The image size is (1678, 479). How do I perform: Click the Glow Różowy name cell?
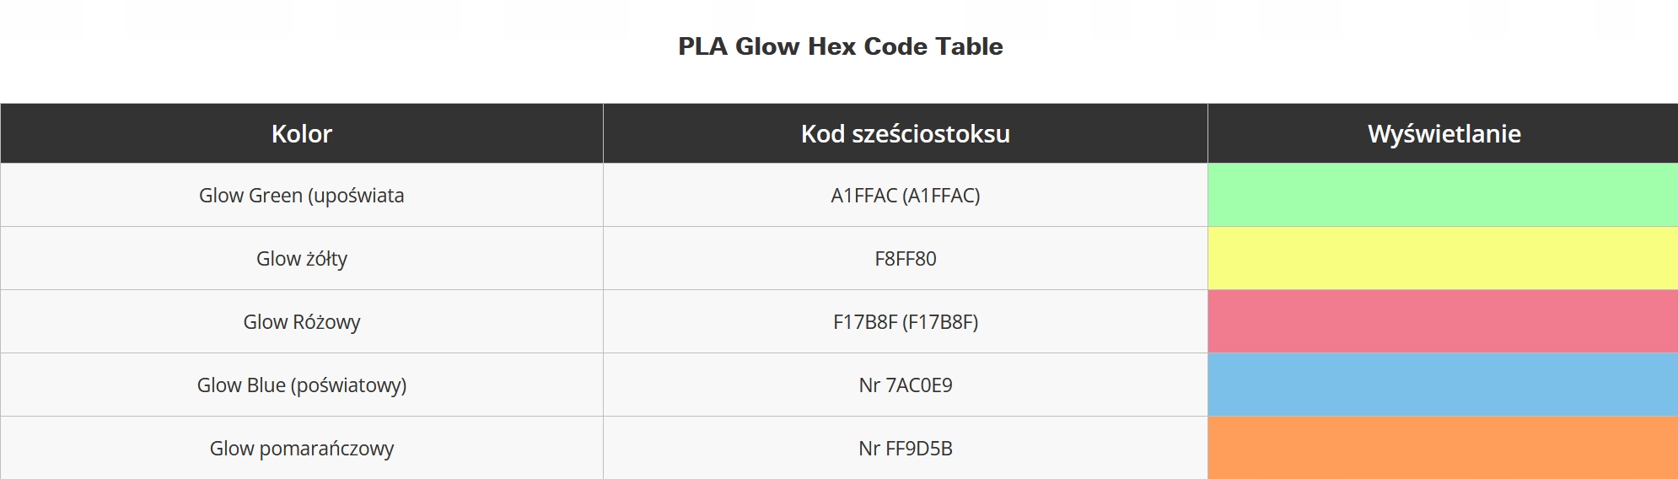tap(302, 322)
